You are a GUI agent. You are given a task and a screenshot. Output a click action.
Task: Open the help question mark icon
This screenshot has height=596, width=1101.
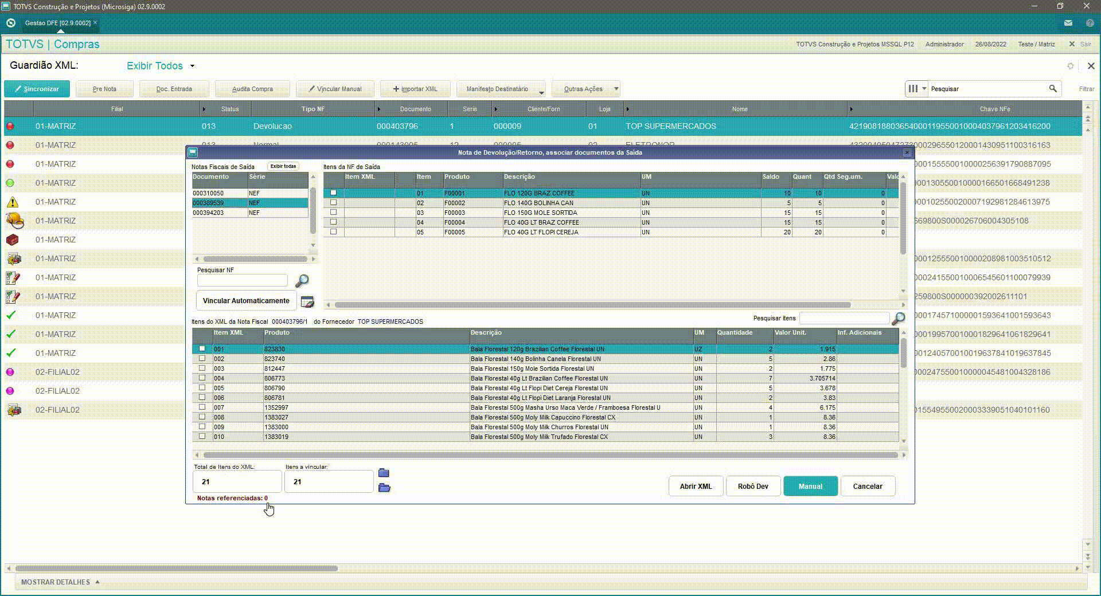pyautogui.click(x=1090, y=23)
